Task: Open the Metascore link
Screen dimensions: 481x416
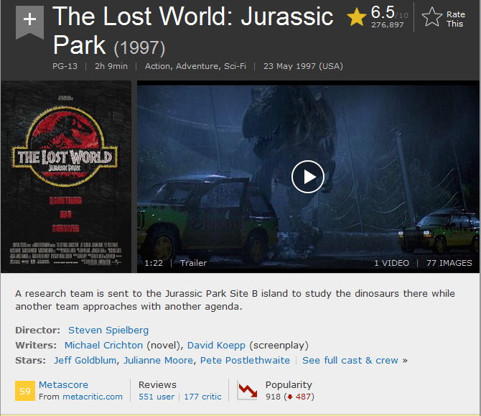Action: tap(63, 384)
